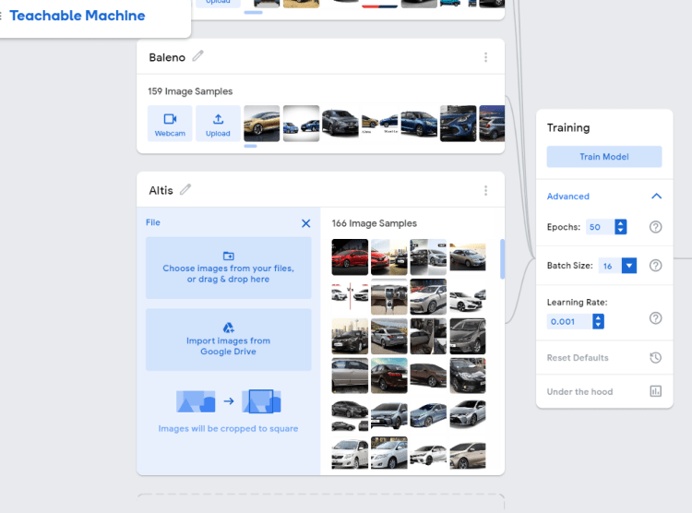
Task: Open Under the hood panel
Action: [x=580, y=391]
